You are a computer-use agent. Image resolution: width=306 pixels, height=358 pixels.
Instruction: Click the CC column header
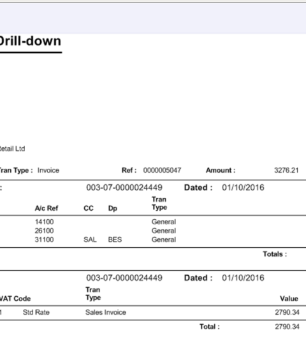coord(89,208)
